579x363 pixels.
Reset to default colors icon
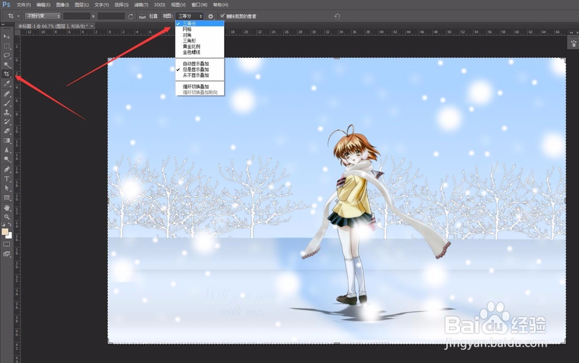click(3, 224)
